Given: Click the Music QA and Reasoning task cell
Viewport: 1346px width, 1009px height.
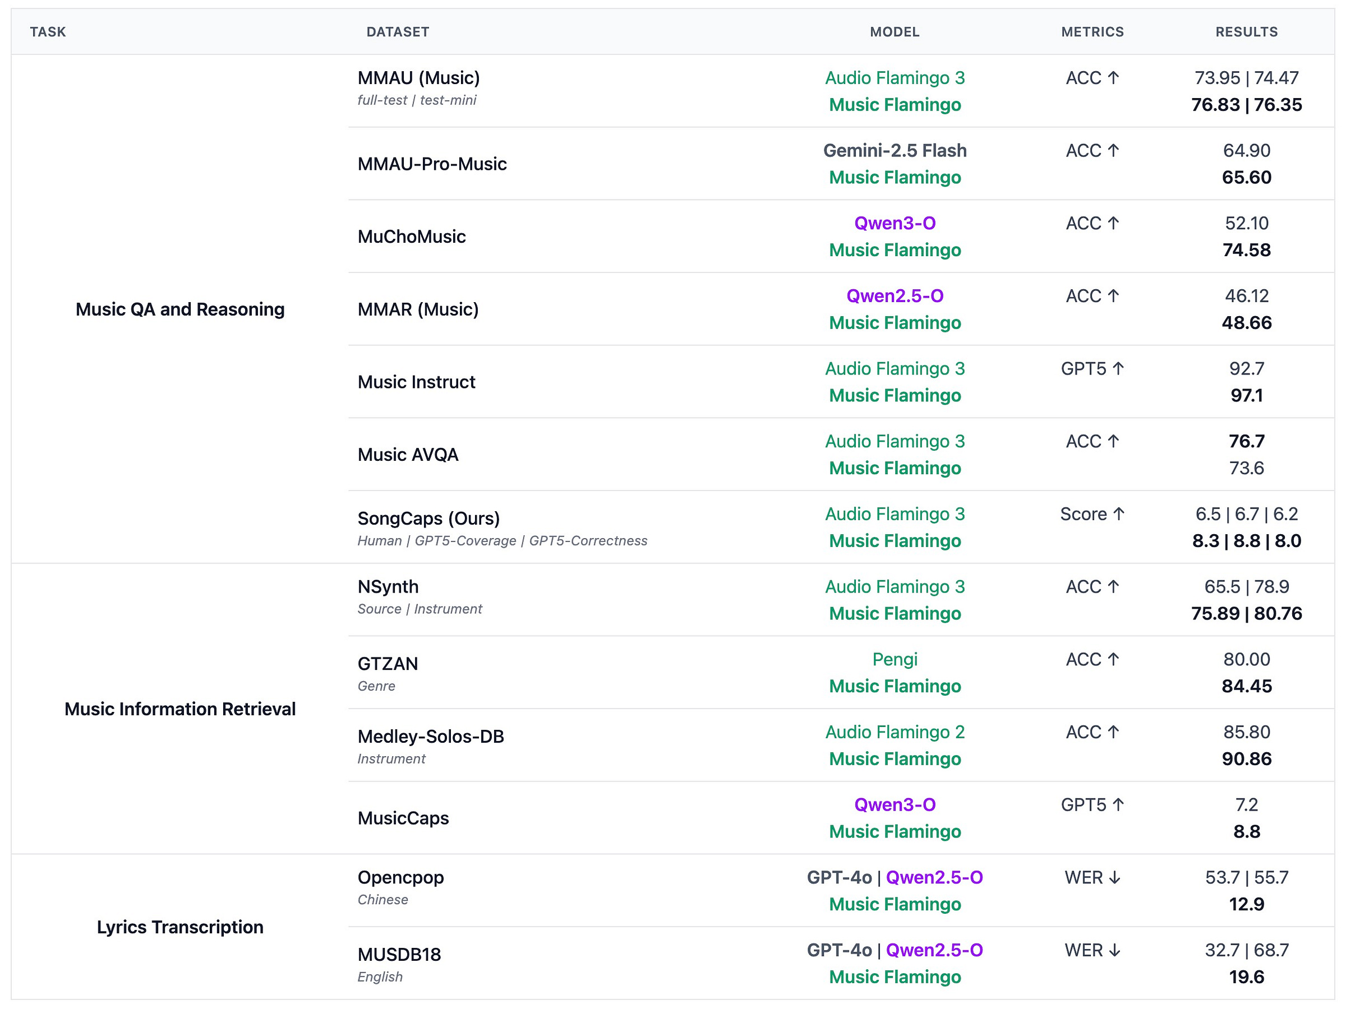Looking at the screenshot, I should pyautogui.click(x=179, y=309).
